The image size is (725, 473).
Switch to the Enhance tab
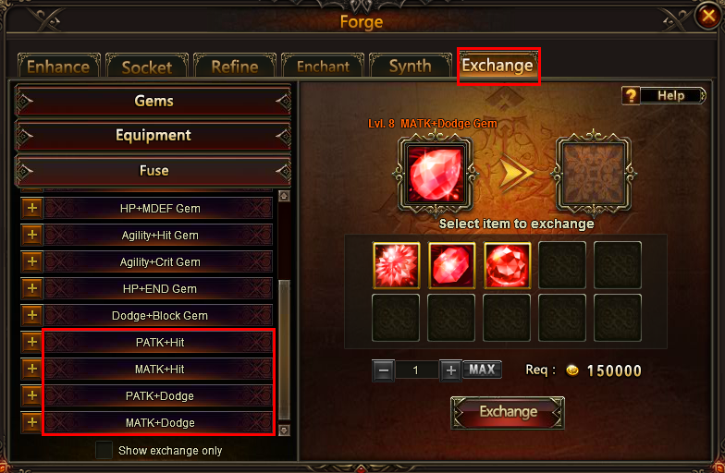point(59,67)
